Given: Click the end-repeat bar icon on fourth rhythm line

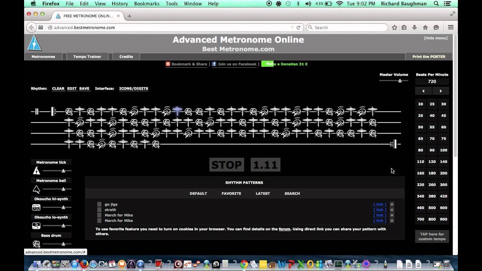Looking at the screenshot, I should click(x=394, y=144).
